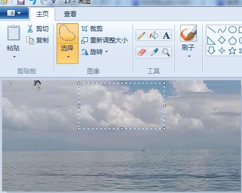Click the top-right selection handle on canvas
This screenshot has height=193, width=242.
[x=164, y=83]
